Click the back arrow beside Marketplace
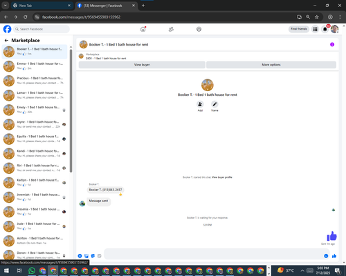Screen dimensions: 346x276 [6, 41]
